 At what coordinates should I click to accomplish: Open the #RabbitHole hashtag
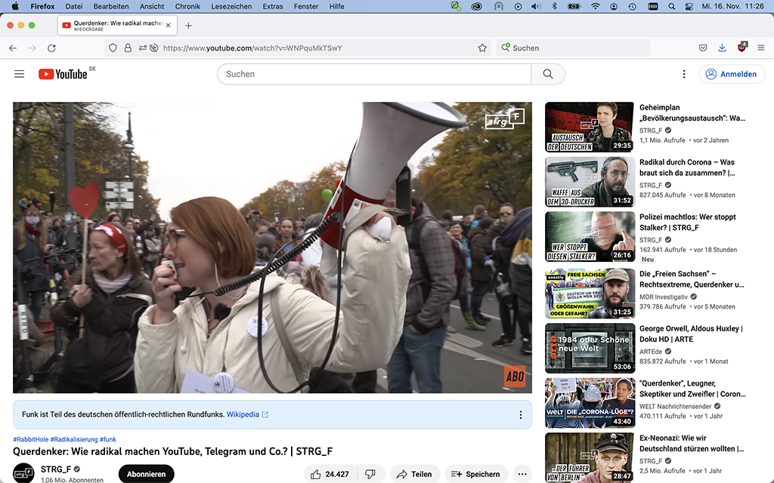30,439
